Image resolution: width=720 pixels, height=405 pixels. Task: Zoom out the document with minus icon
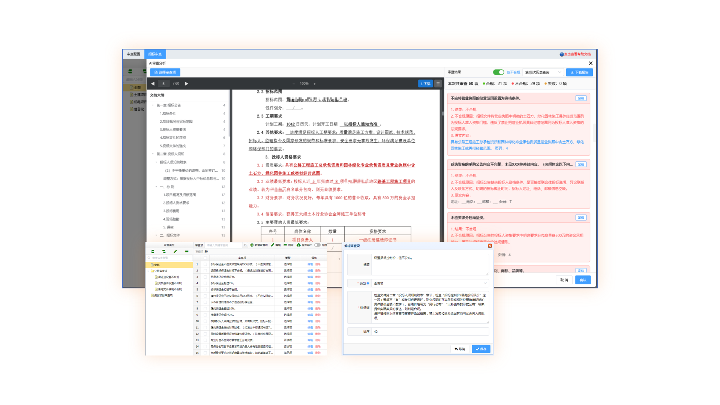coord(294,84)
